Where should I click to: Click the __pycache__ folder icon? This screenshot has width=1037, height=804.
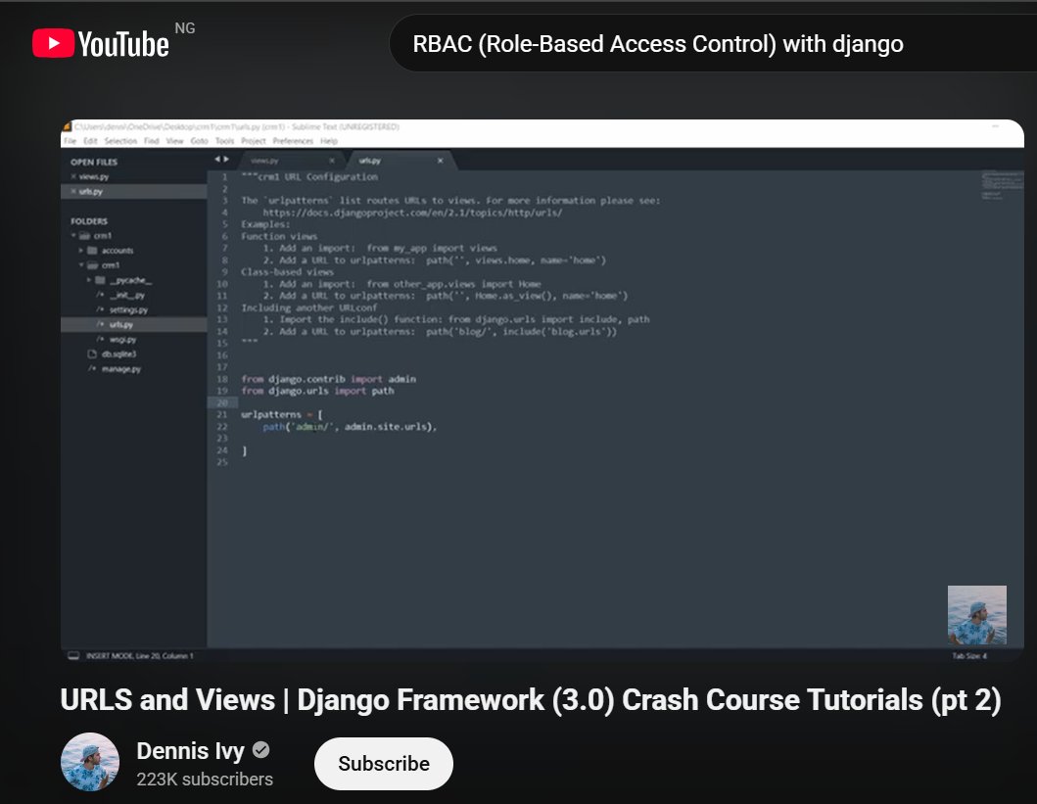tap(101, 280)
